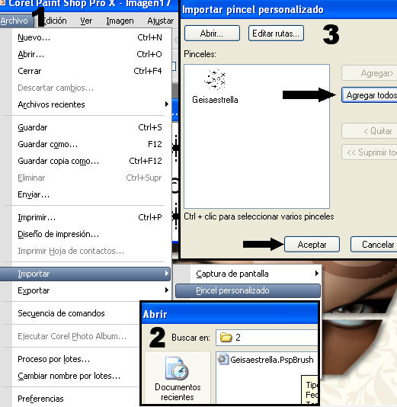Expand the Exportar submenu

point(90,290)
